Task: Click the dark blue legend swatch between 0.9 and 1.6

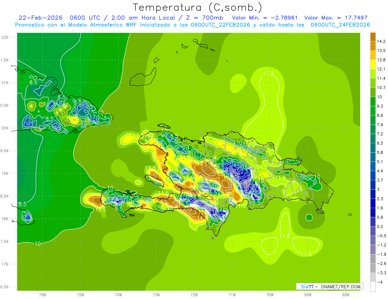Action: tap(373, 213)
